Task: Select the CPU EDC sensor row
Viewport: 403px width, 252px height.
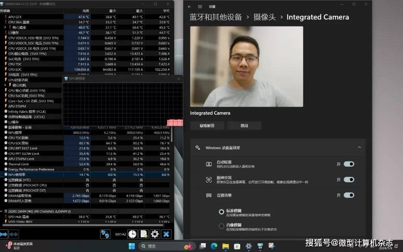Action: pos(85,70)
